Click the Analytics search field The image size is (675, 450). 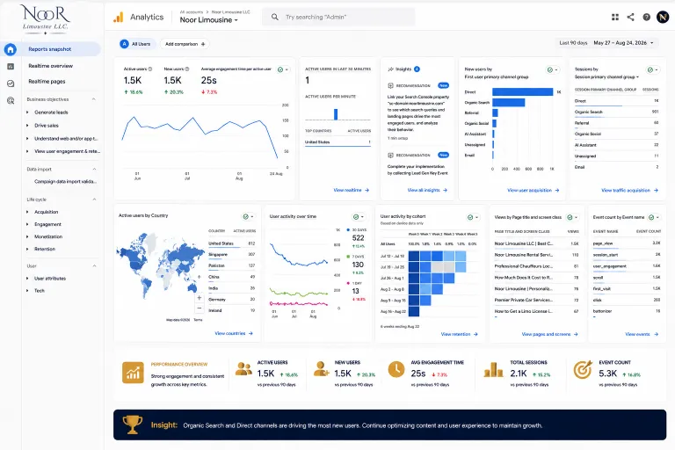[339, 18]
